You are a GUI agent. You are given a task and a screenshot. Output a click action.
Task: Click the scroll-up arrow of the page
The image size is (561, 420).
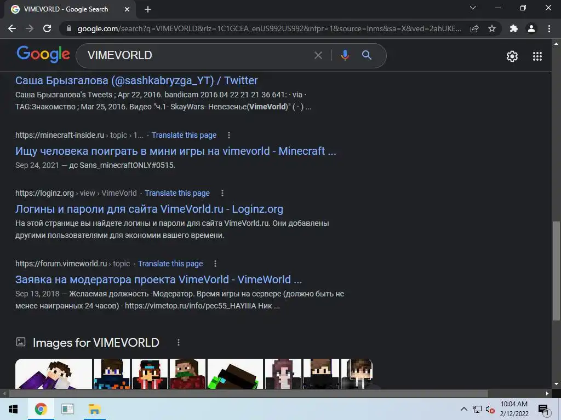click(556, 44)
